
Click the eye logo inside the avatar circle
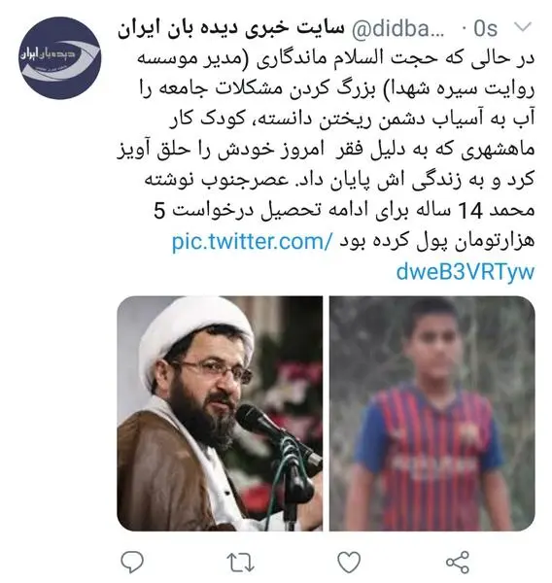[x=60, y=58]
